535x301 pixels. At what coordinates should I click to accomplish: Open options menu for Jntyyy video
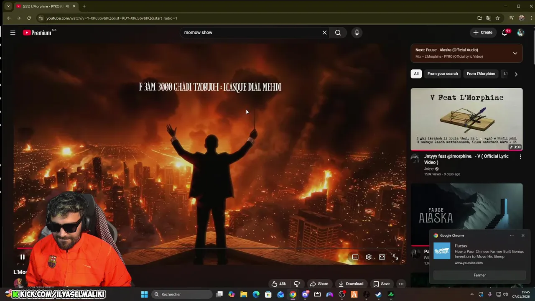coord(520,156)
